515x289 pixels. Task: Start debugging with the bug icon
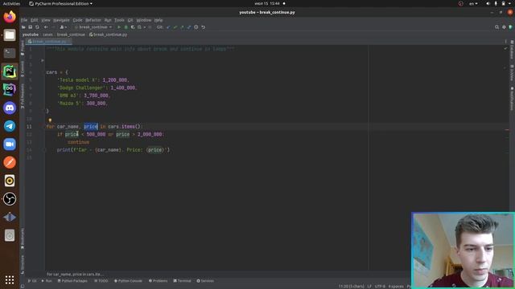pos(126,27)
